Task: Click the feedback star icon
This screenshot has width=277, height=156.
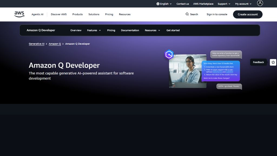Action: tap(273, 62)
